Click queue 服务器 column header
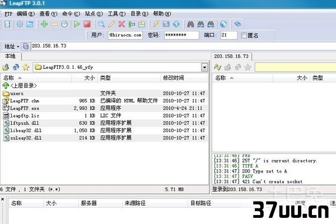 click(100, 203)
